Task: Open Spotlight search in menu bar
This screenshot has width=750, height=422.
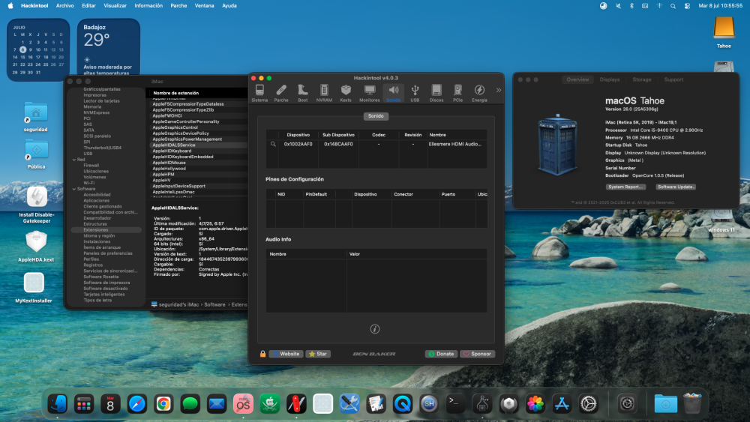Action: pos(673,6)
